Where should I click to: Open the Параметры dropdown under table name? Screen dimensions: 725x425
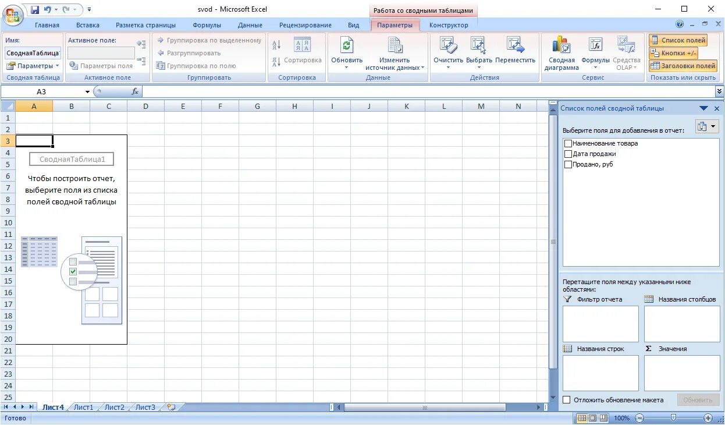[33, 66]
